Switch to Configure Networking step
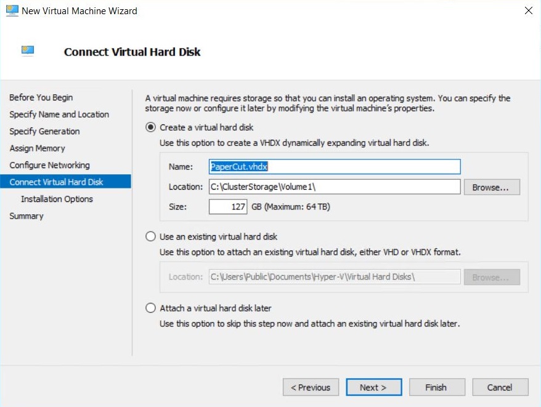The image size is (541, 407). tap(50, 165)
